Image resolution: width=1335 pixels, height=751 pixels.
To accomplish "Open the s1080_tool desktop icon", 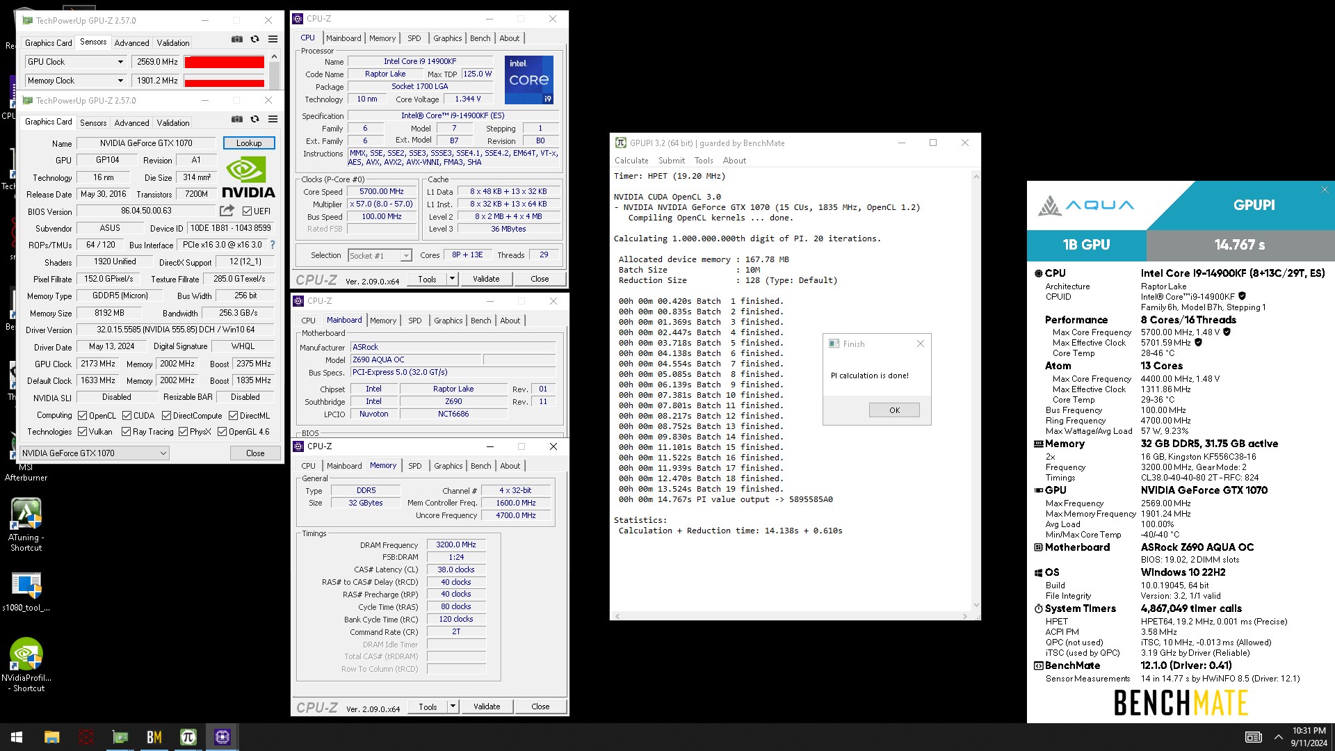I will [26, 592].
